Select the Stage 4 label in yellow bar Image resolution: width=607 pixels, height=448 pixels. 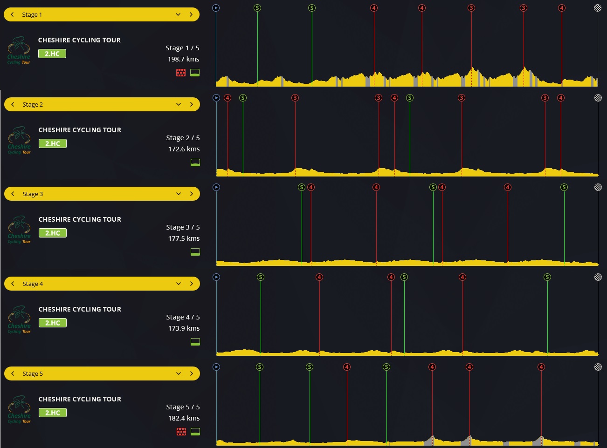pos(33,284)
